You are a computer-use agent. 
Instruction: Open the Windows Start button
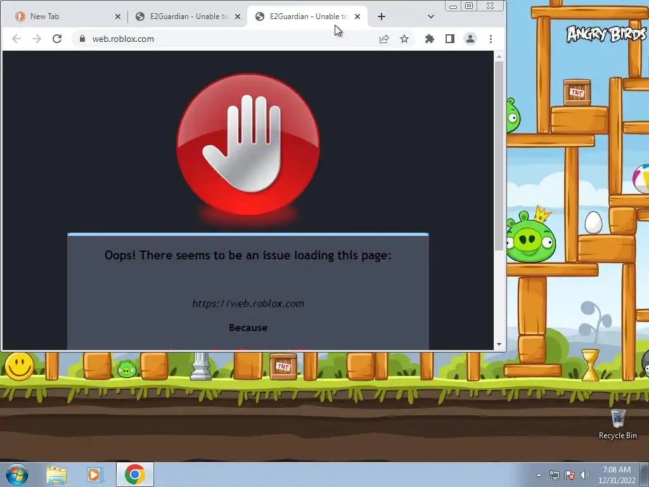(x=17, y=474)
